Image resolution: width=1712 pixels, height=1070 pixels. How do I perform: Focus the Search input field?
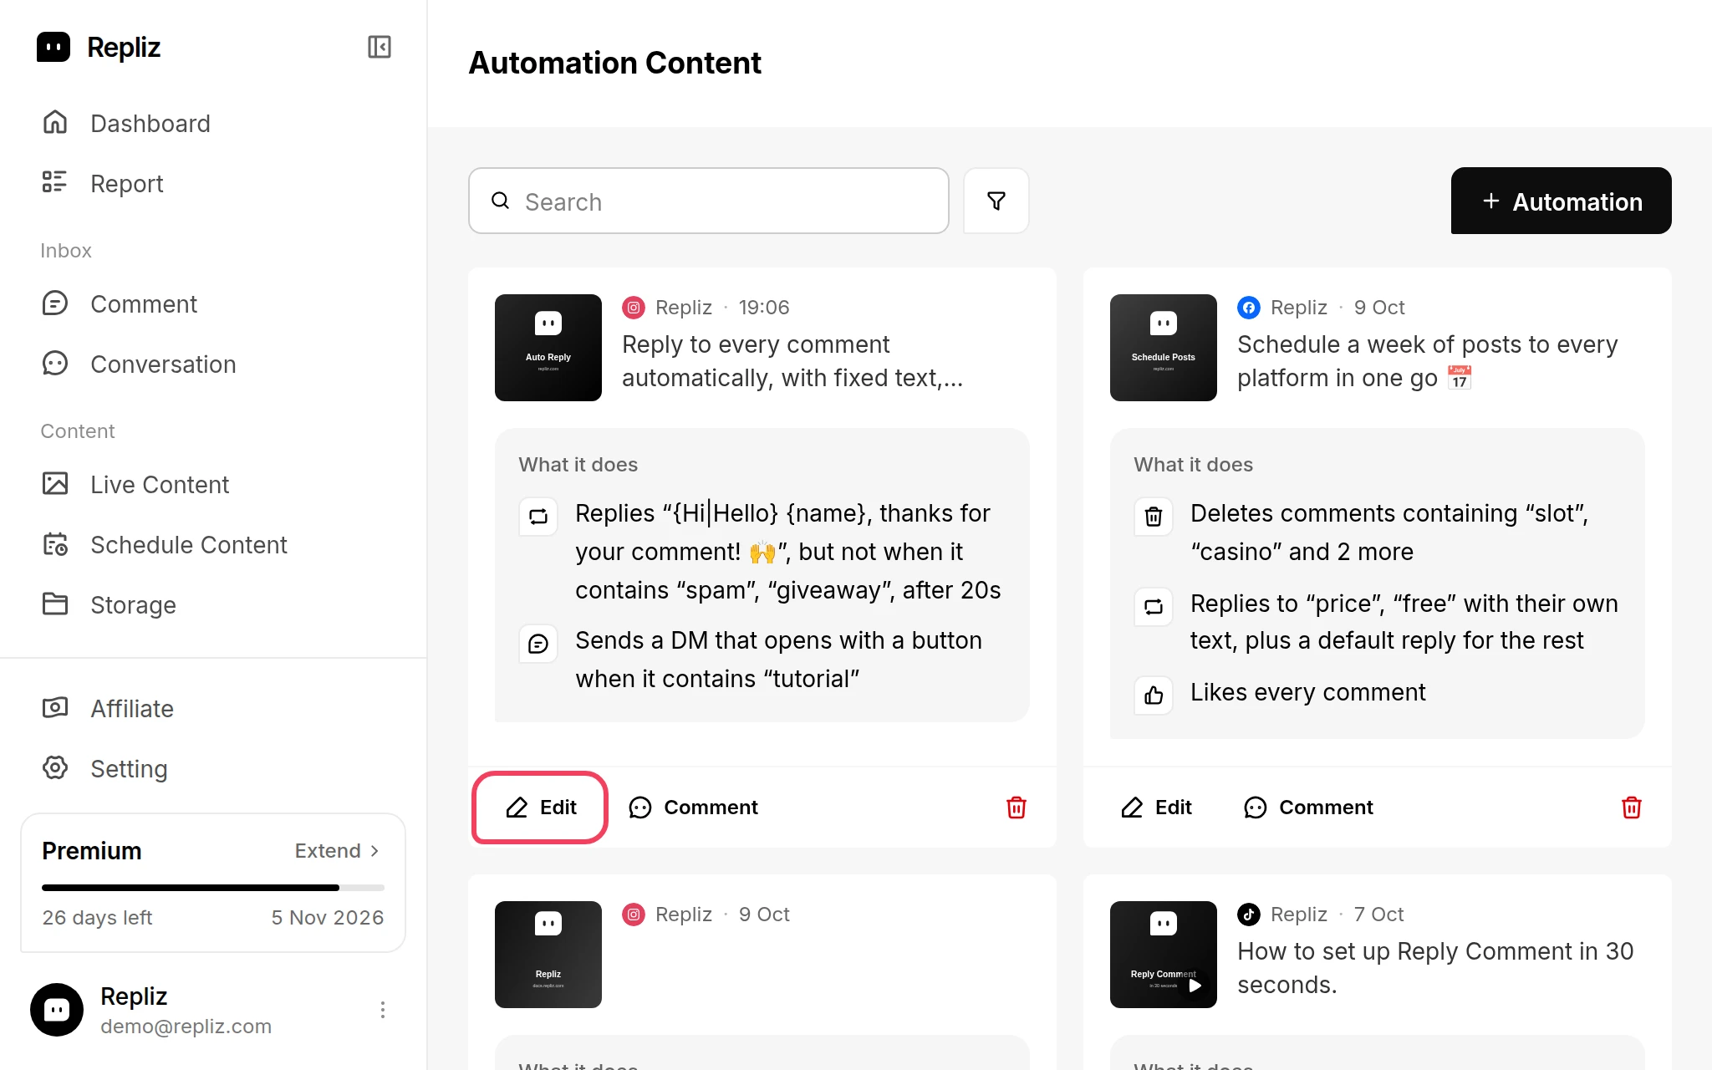[709, 201]
